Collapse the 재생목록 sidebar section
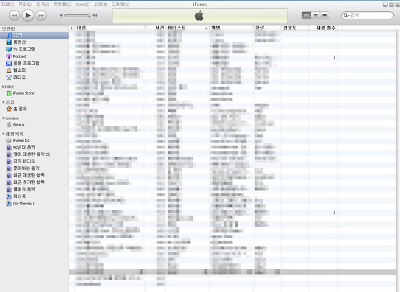 pos(3,134)
